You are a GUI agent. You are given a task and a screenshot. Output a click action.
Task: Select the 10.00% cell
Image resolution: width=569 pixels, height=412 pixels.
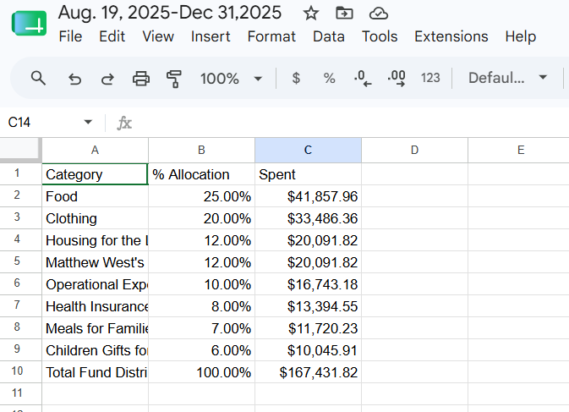click(201, 284)
